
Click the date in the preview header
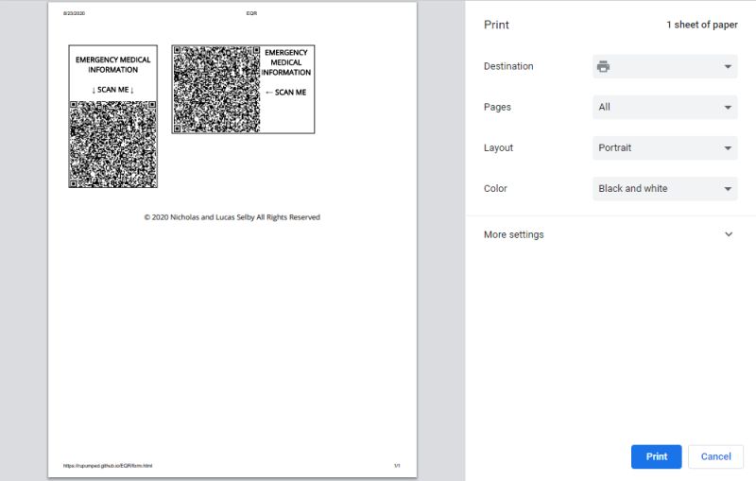click(74, 13)
